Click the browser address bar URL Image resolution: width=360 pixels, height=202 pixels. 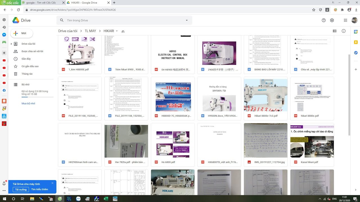click(73, 10)
